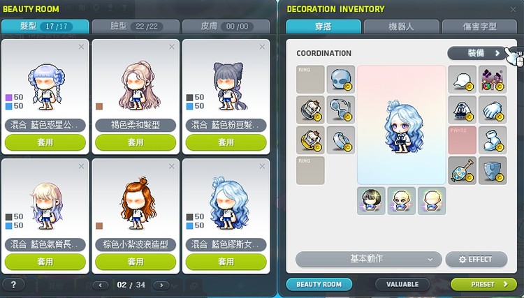Screen dimensions: 524x298
Task: Apply the 褐色柔和髮型 hairstyle with 套用
Action: click(x=136, y=142)
